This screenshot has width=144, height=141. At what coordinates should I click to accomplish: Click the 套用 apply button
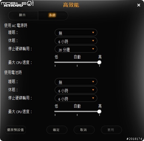pos(111,130)
